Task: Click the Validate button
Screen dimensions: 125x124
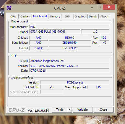Action: click(83, 110)
